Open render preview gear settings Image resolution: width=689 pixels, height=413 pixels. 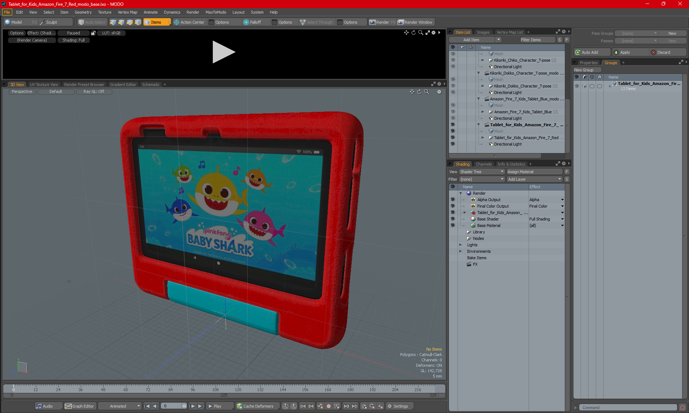(433, 33)
